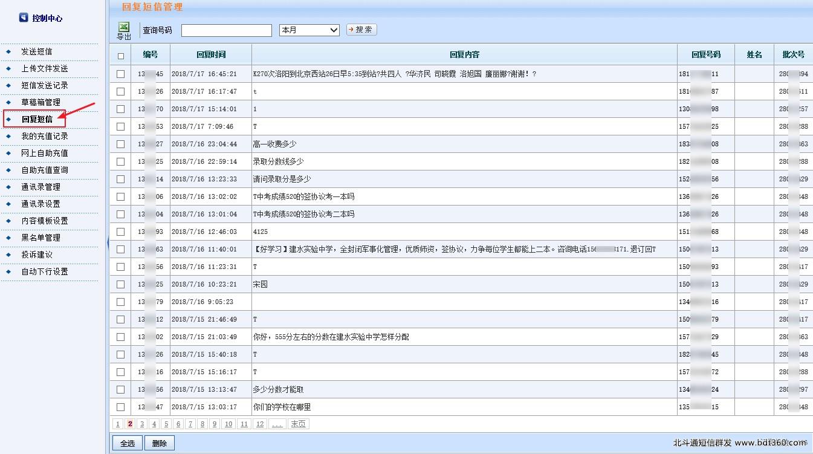Open 投诉建议 in the sidebar
The height and width of the screenshot is (454, 813).
(x=37, y=255)
